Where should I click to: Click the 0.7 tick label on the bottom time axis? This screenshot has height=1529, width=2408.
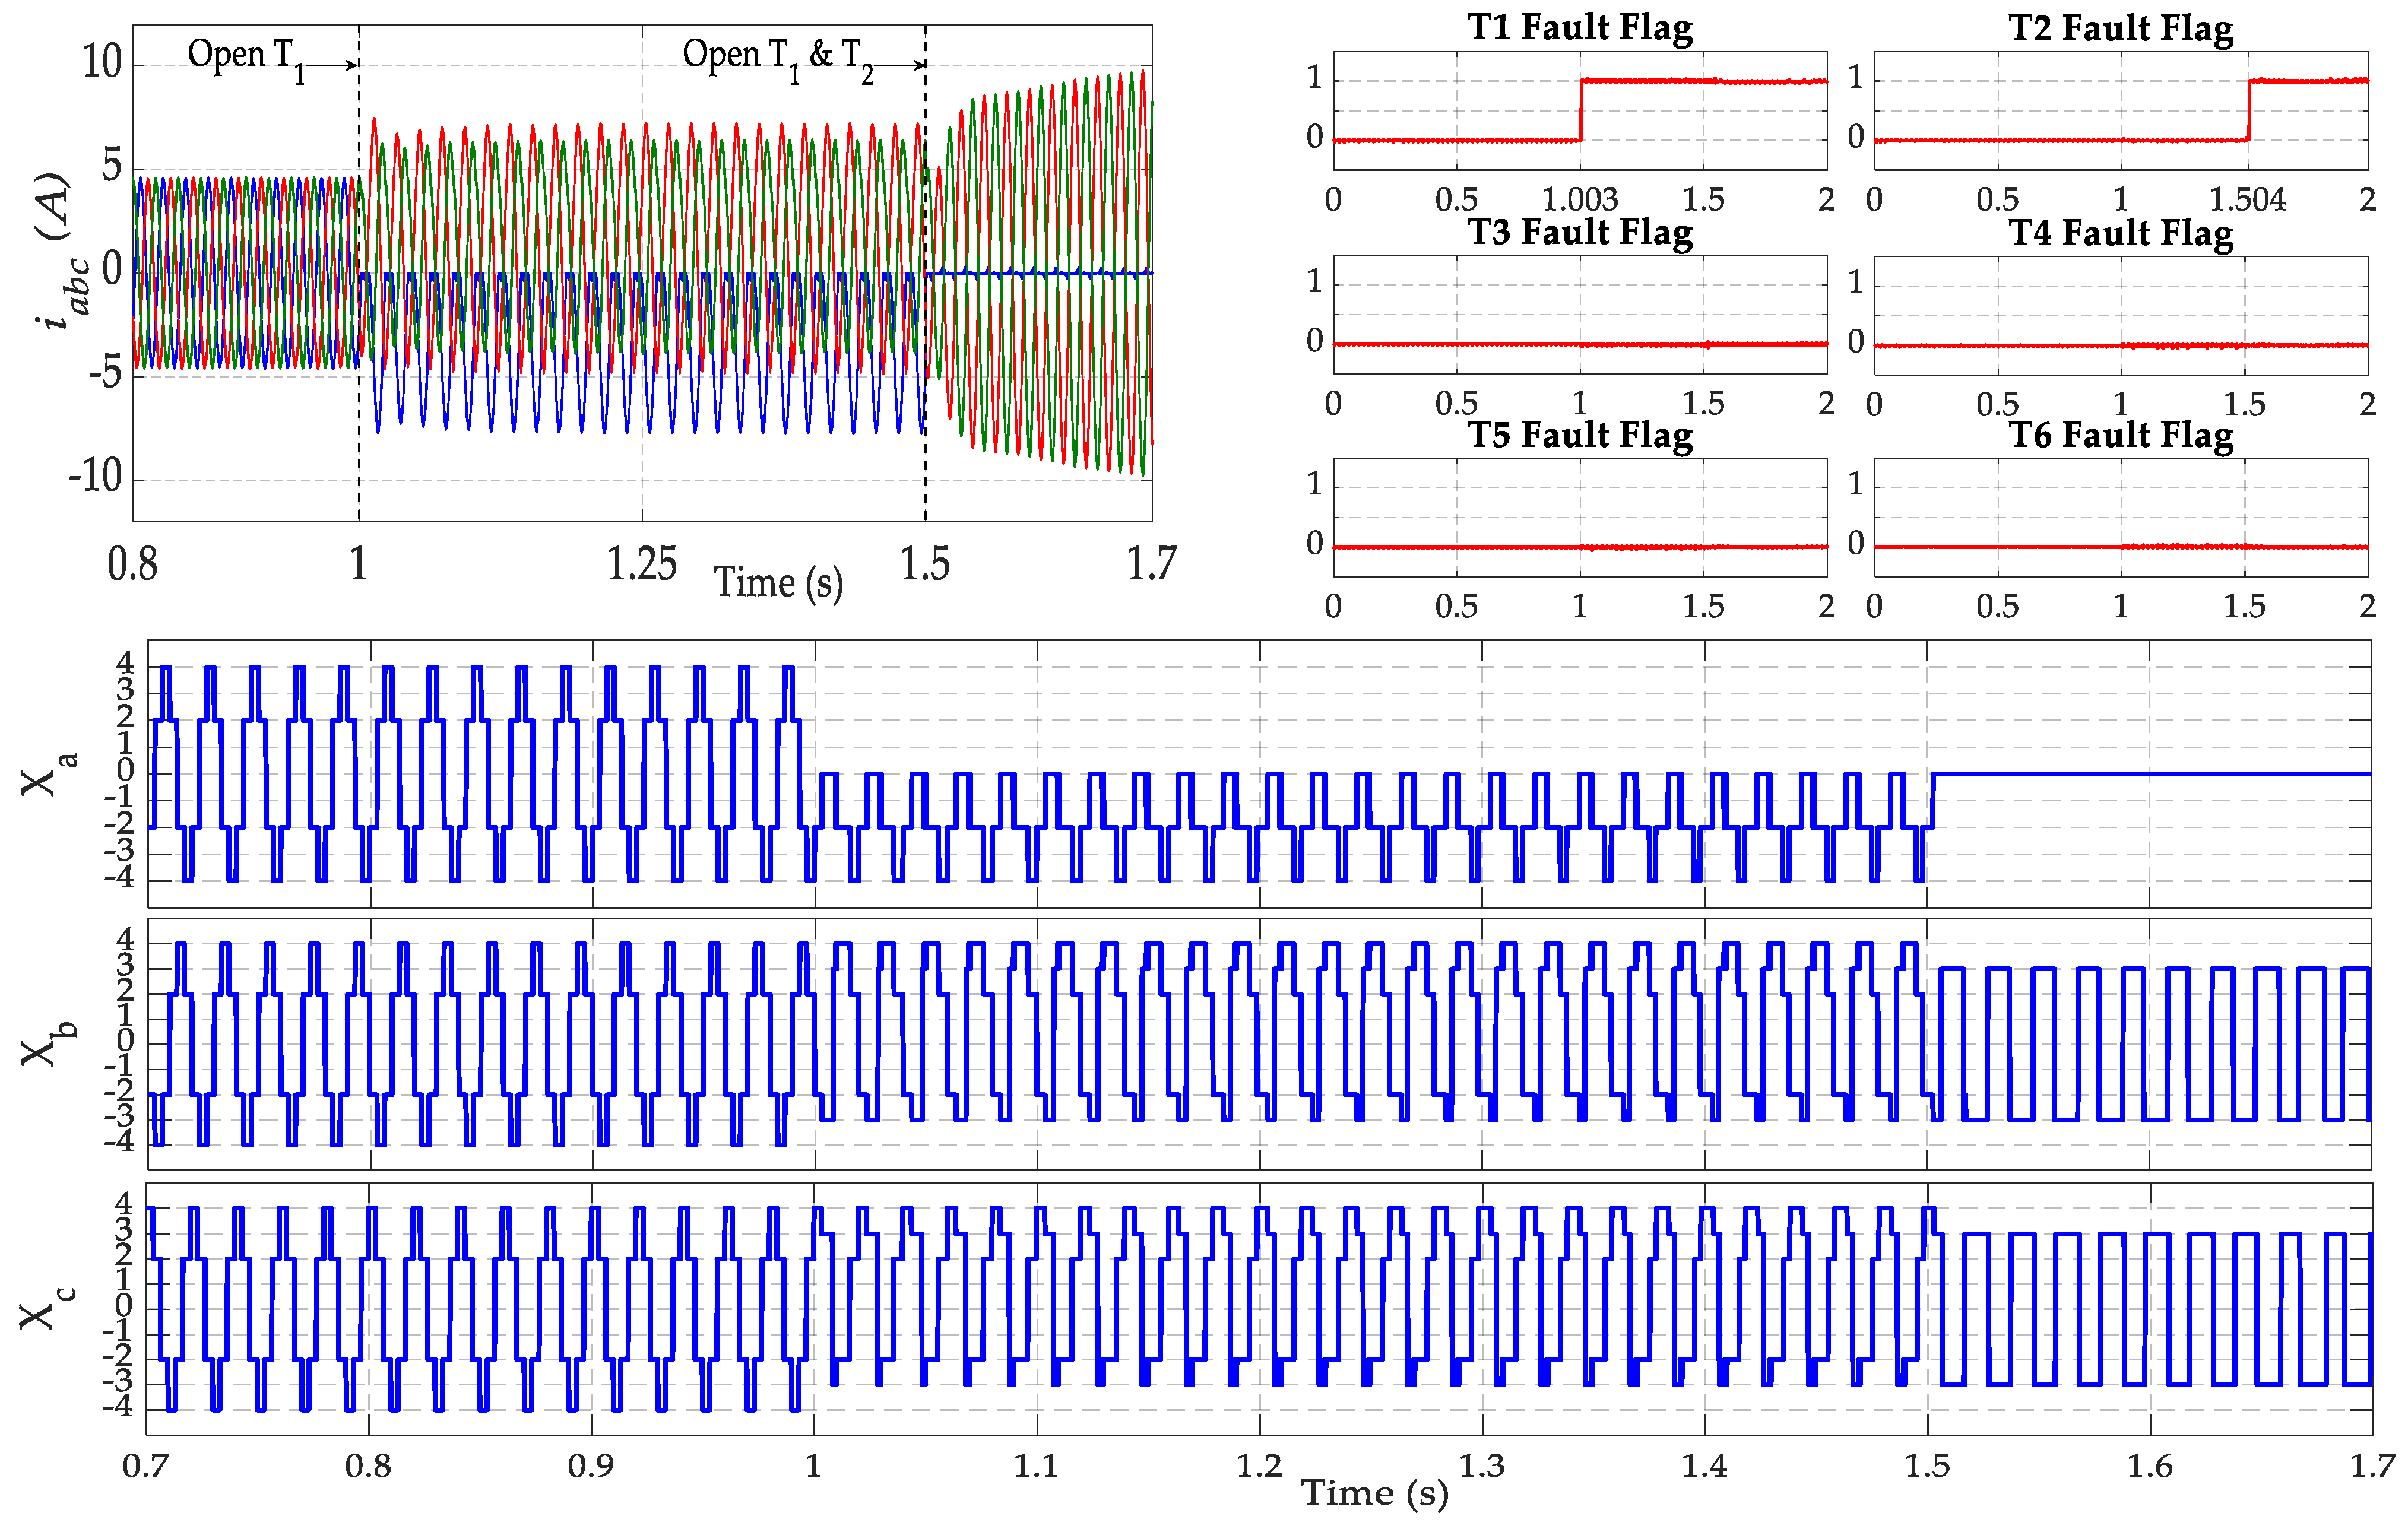[x=147, y=1466]
